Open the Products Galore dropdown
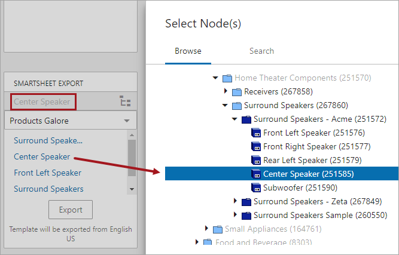 pyautogui.click(x=126, y=121)
